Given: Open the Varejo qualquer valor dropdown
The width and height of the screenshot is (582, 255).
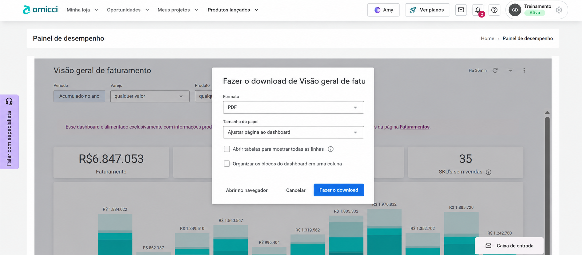Looking at the screenshot, I should pyautogui.click(x=150, y=96).
